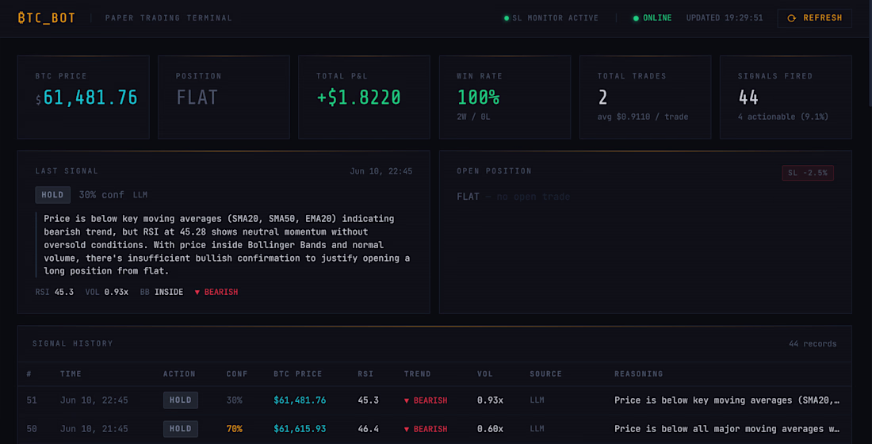This screenshot has width=872, height=444.
Task: Click the HOLD badge in Last Signal
Action: (x=53, y=195)
